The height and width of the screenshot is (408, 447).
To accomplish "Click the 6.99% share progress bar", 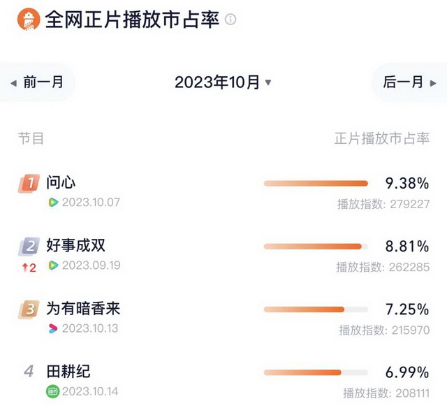I will [316, 372].
